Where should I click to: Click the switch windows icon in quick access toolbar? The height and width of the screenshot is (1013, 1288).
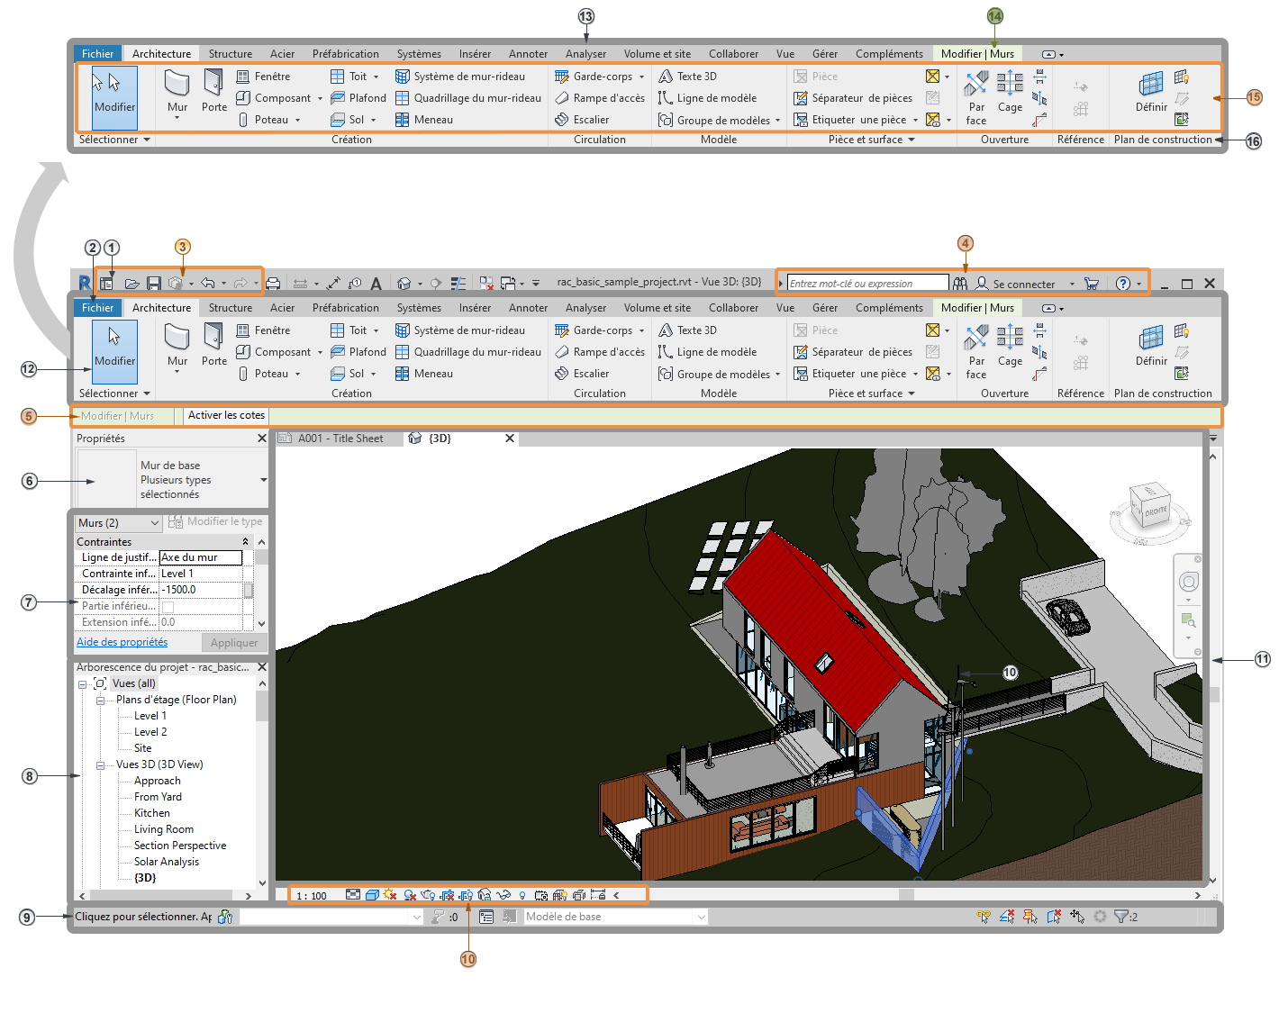[508, 284]
